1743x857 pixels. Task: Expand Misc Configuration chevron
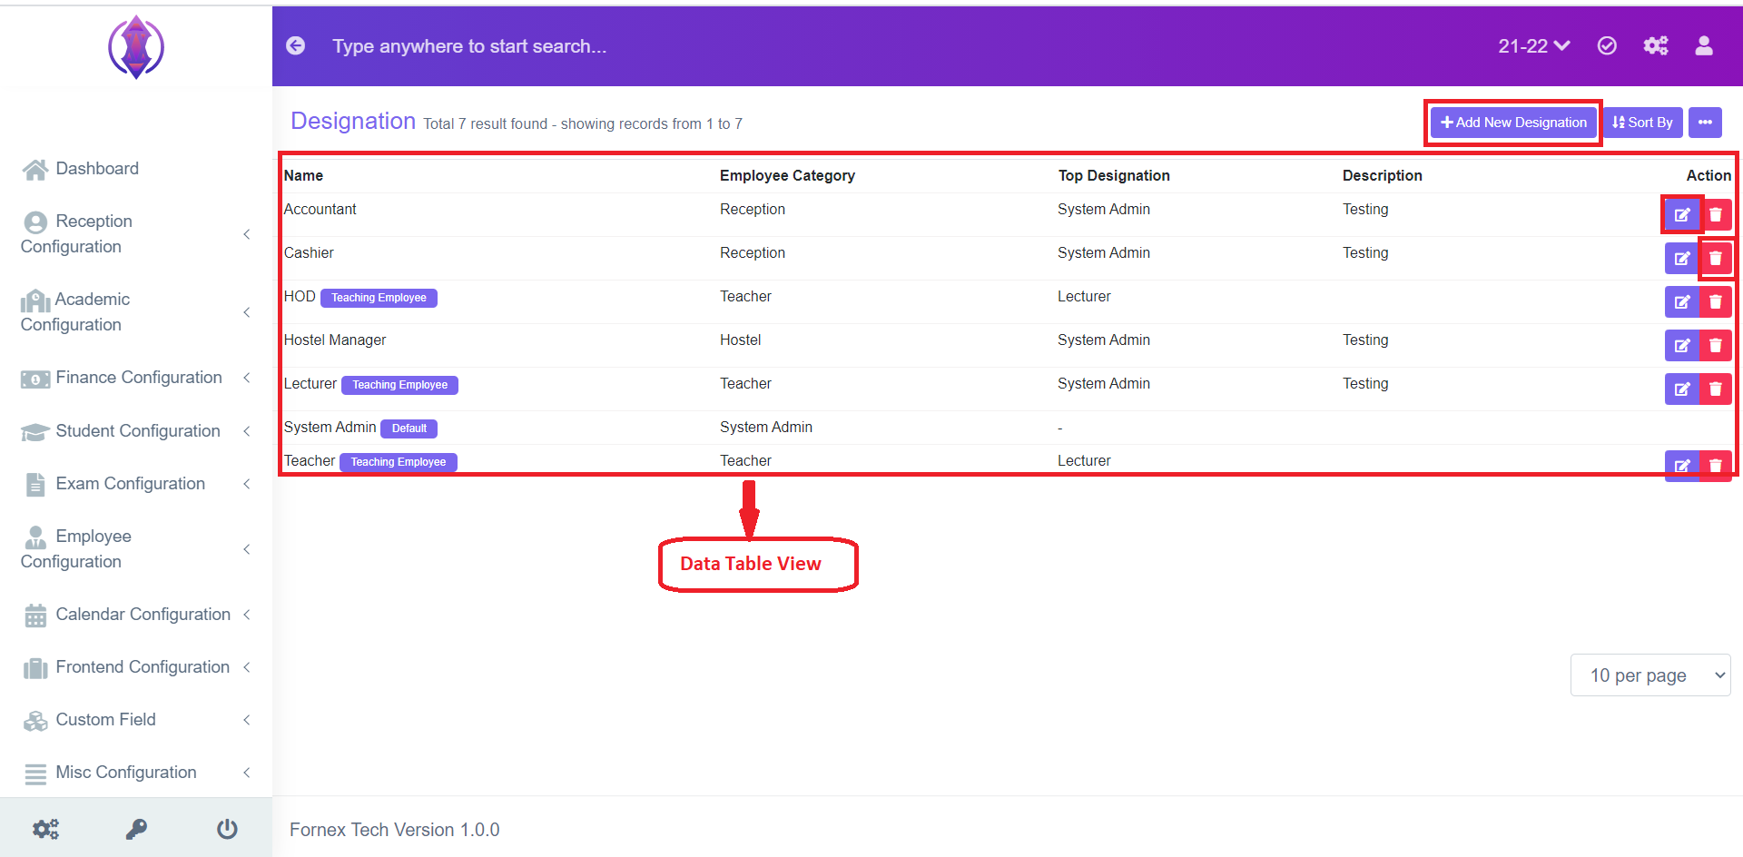[247, 773]
